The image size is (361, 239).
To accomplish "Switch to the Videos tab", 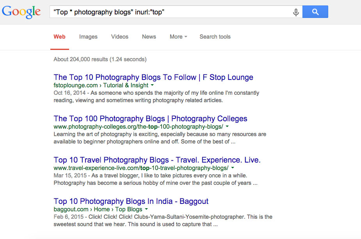I will point(119,37).
